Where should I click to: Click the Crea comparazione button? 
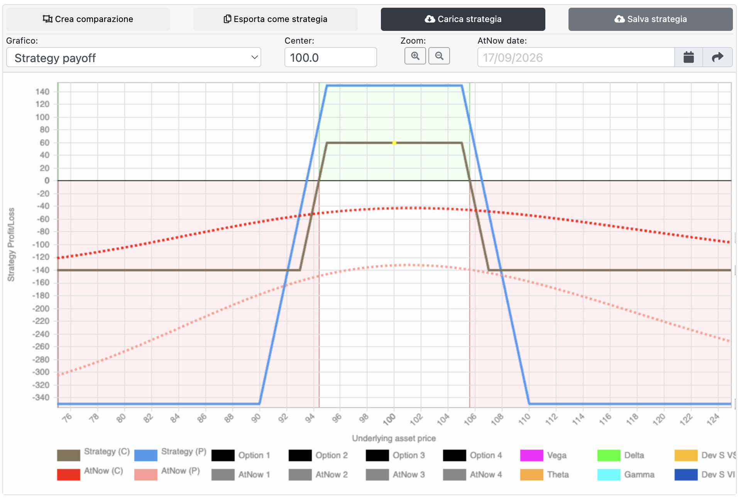[88, 19]
